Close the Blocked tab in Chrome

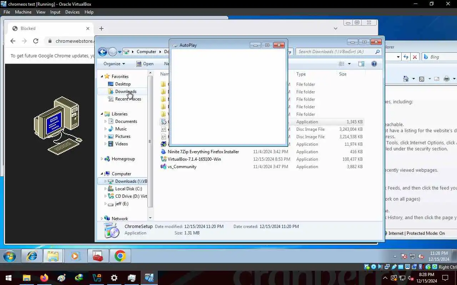pos(88,28)
